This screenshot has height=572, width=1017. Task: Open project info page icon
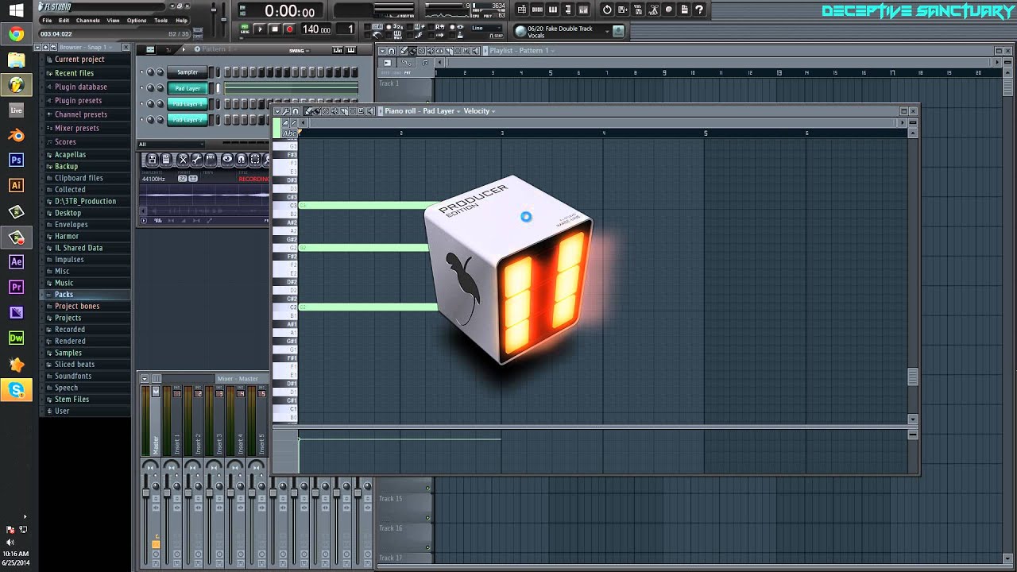pyautogui.click(x=684, y=10)
